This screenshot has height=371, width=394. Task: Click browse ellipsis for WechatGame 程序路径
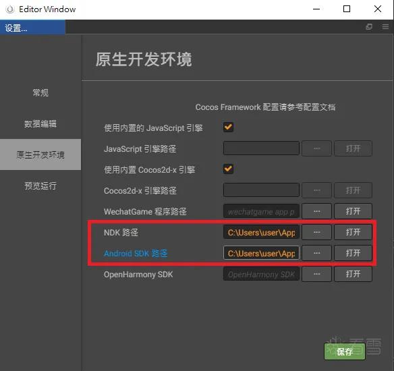316,211
